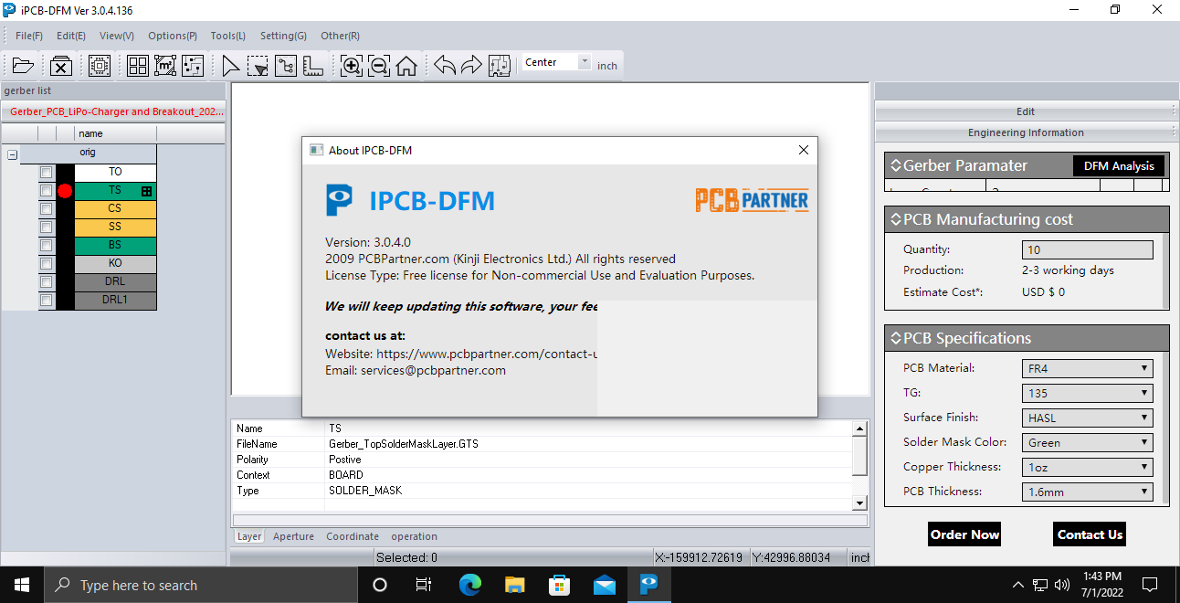Click the Windows search box
The image size is (1180, 603).
tap(199, 585)
